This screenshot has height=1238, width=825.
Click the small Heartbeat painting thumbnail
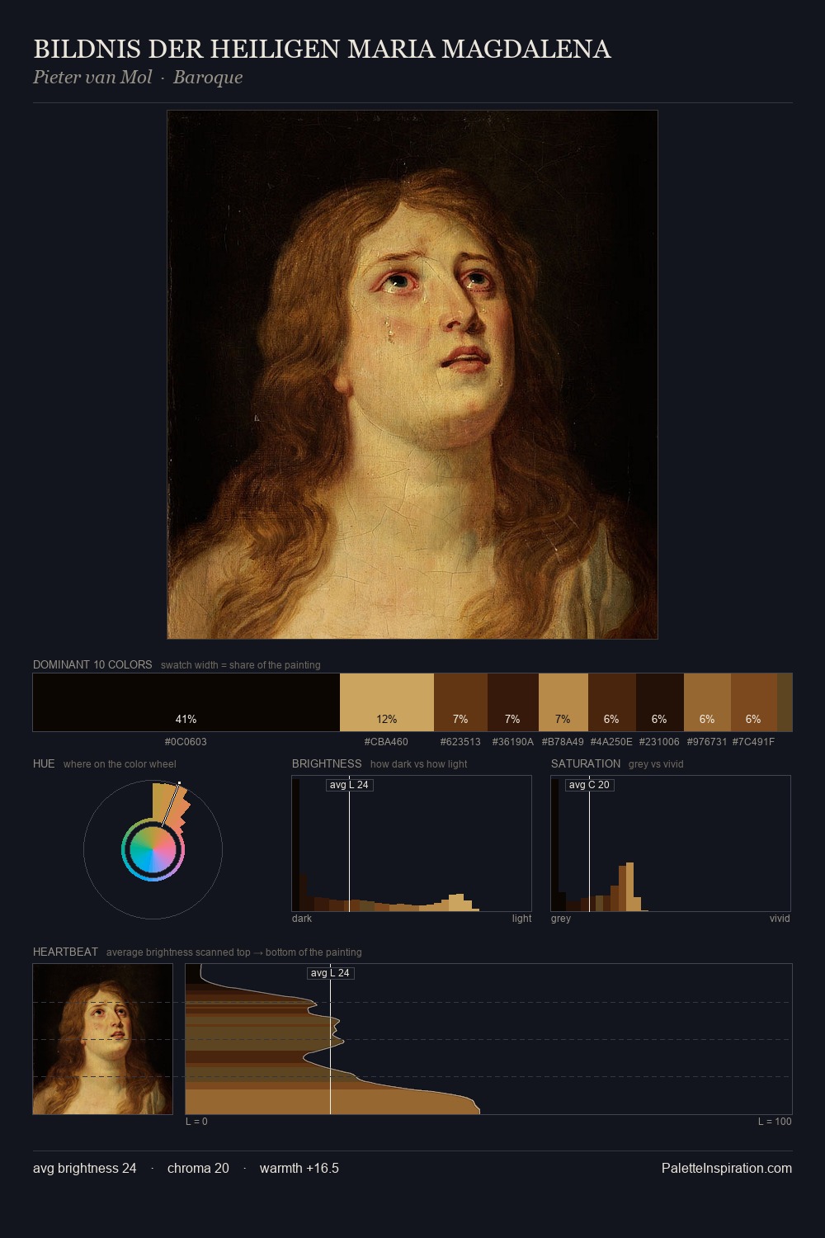(x=103, y=1039)
